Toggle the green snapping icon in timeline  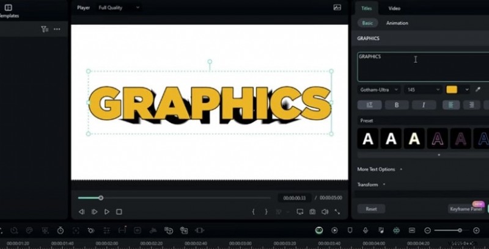[x=396, y=230]
